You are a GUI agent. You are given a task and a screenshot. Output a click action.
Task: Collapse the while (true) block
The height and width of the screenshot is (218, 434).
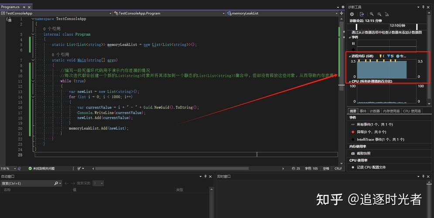click(33, 81)
